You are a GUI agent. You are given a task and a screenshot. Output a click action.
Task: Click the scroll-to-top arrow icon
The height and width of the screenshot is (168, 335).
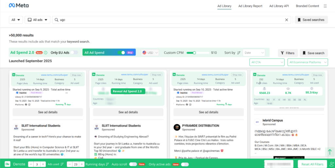pos(330,152)
